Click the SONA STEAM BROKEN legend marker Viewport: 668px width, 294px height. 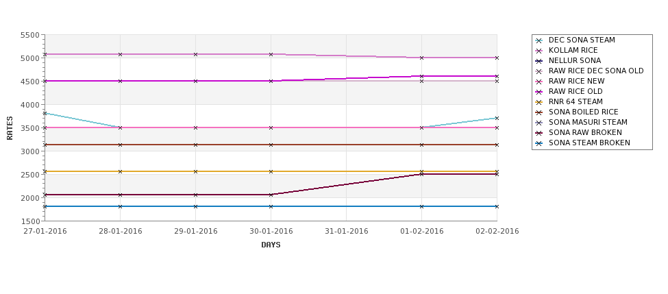[x=539, y=144]
